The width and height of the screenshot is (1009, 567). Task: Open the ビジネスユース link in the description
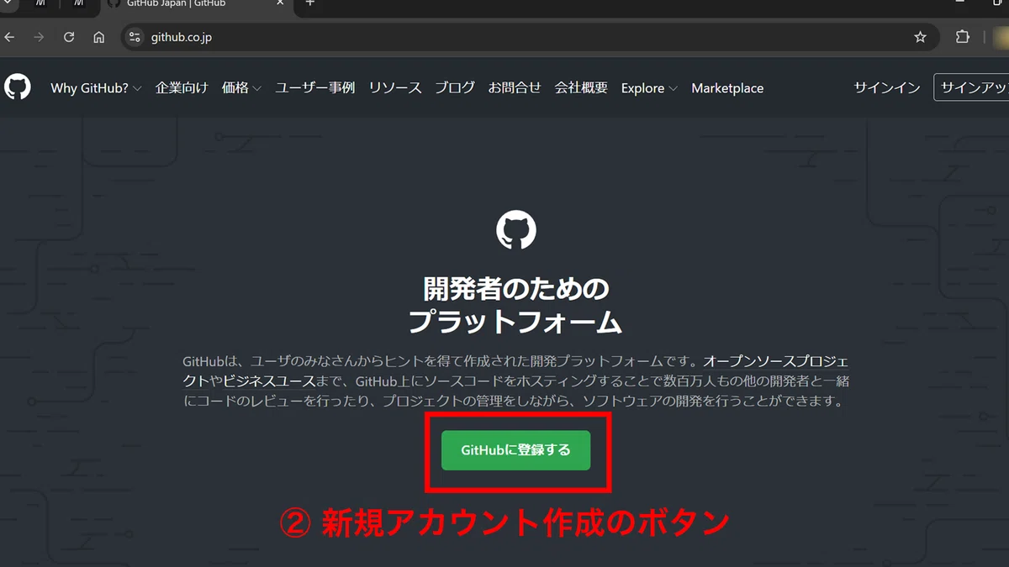click(x=269, y=382)
